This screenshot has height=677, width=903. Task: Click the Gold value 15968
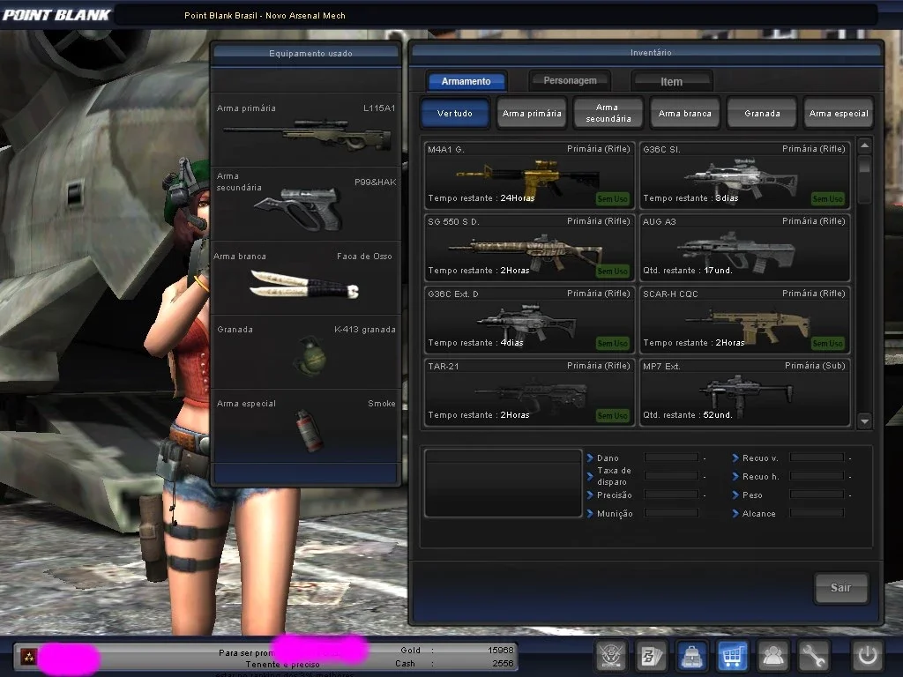coord(501,650)
